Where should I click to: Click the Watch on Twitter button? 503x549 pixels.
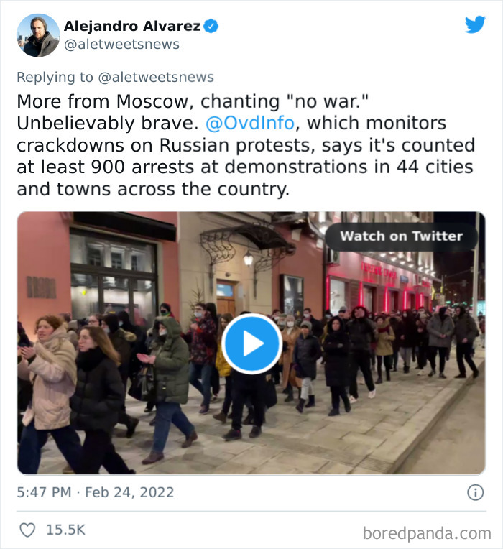click(x=402, y=236)
